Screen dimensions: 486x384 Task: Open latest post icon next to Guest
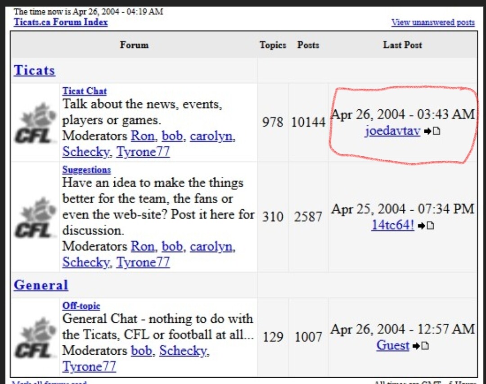420,346
